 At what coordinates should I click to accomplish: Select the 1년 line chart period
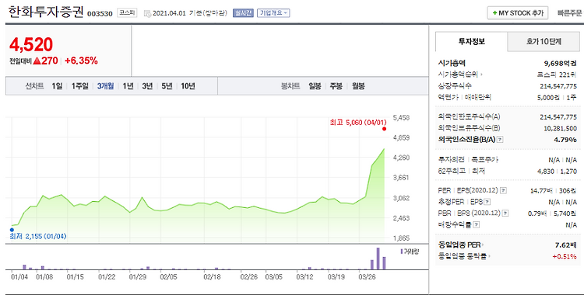[128, 86]
